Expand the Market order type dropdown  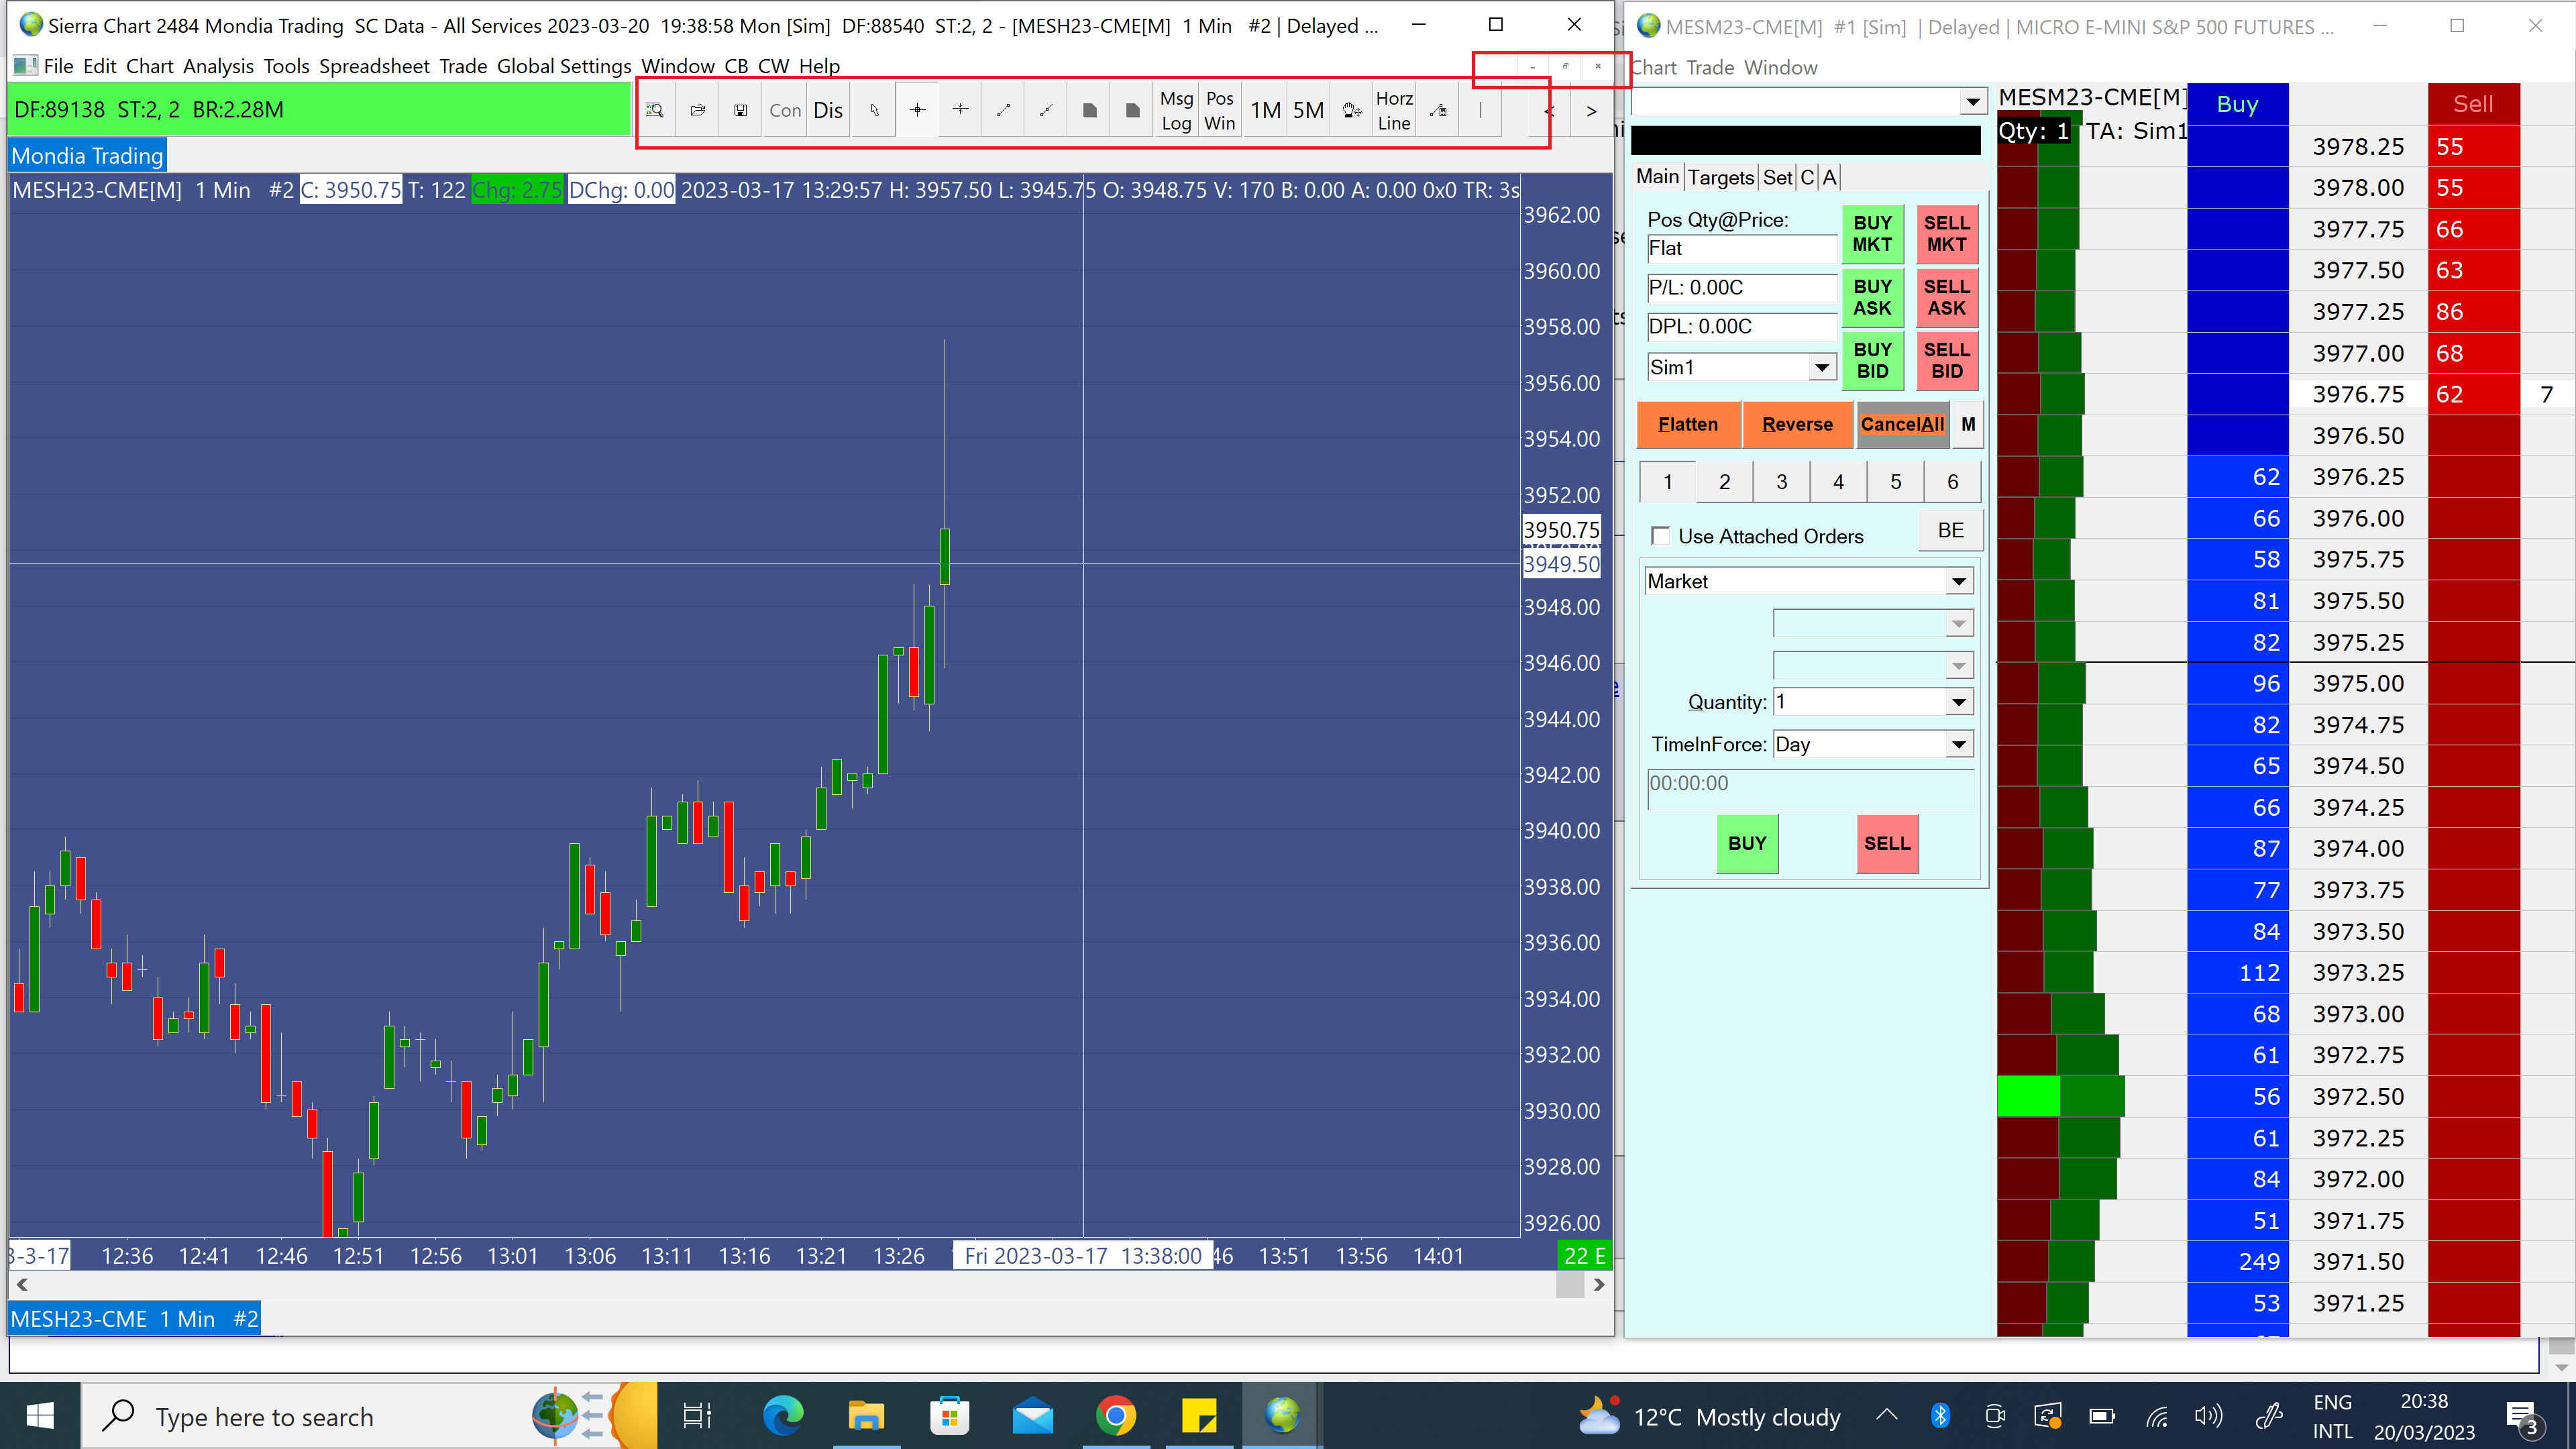coord(1958,581)
